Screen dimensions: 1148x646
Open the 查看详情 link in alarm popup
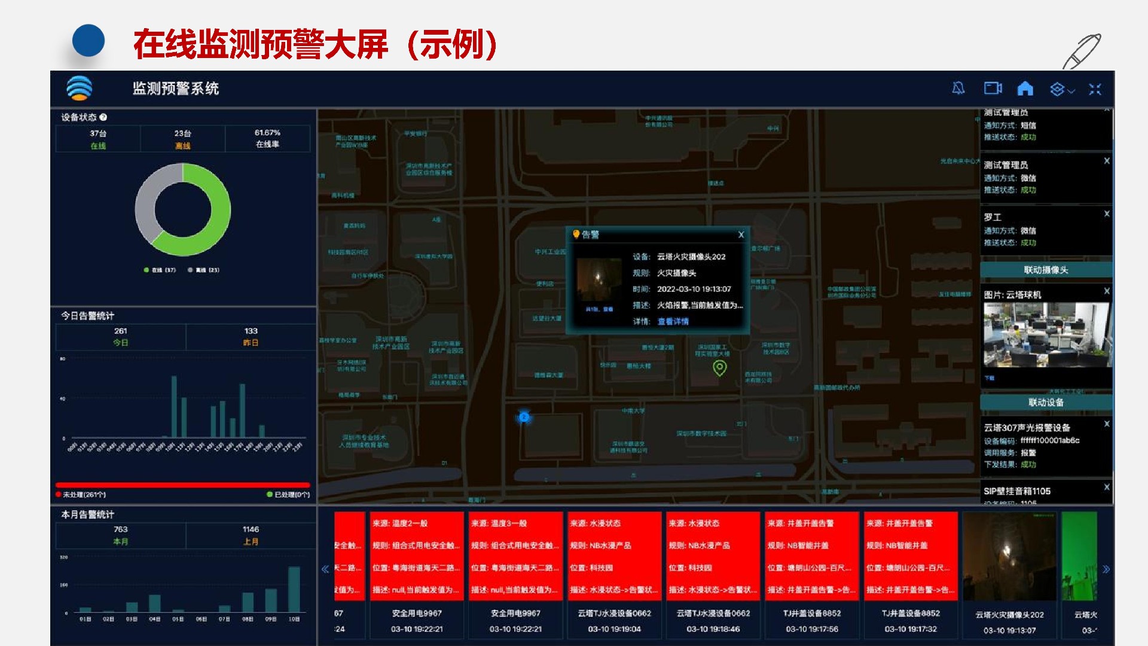point(673,322)
